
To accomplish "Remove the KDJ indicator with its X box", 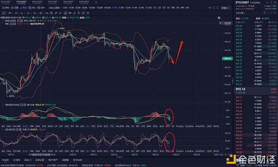I will point(20,130).
